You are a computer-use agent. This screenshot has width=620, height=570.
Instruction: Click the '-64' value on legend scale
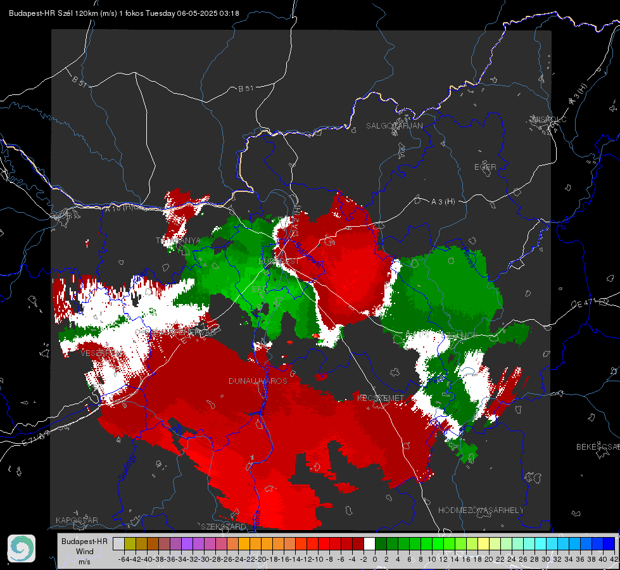(123, 559)
